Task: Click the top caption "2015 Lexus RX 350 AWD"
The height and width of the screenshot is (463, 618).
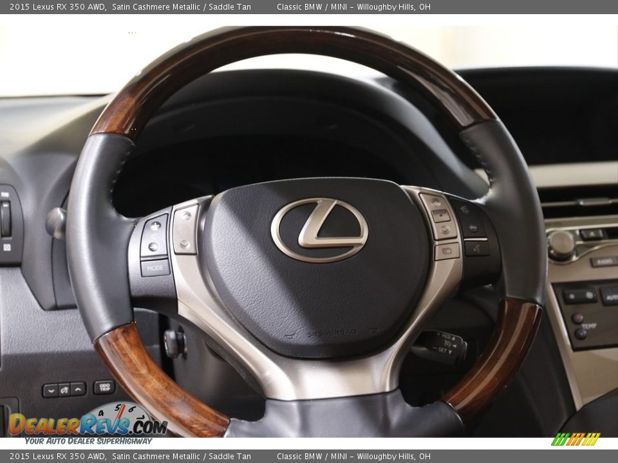Action: 57,6
